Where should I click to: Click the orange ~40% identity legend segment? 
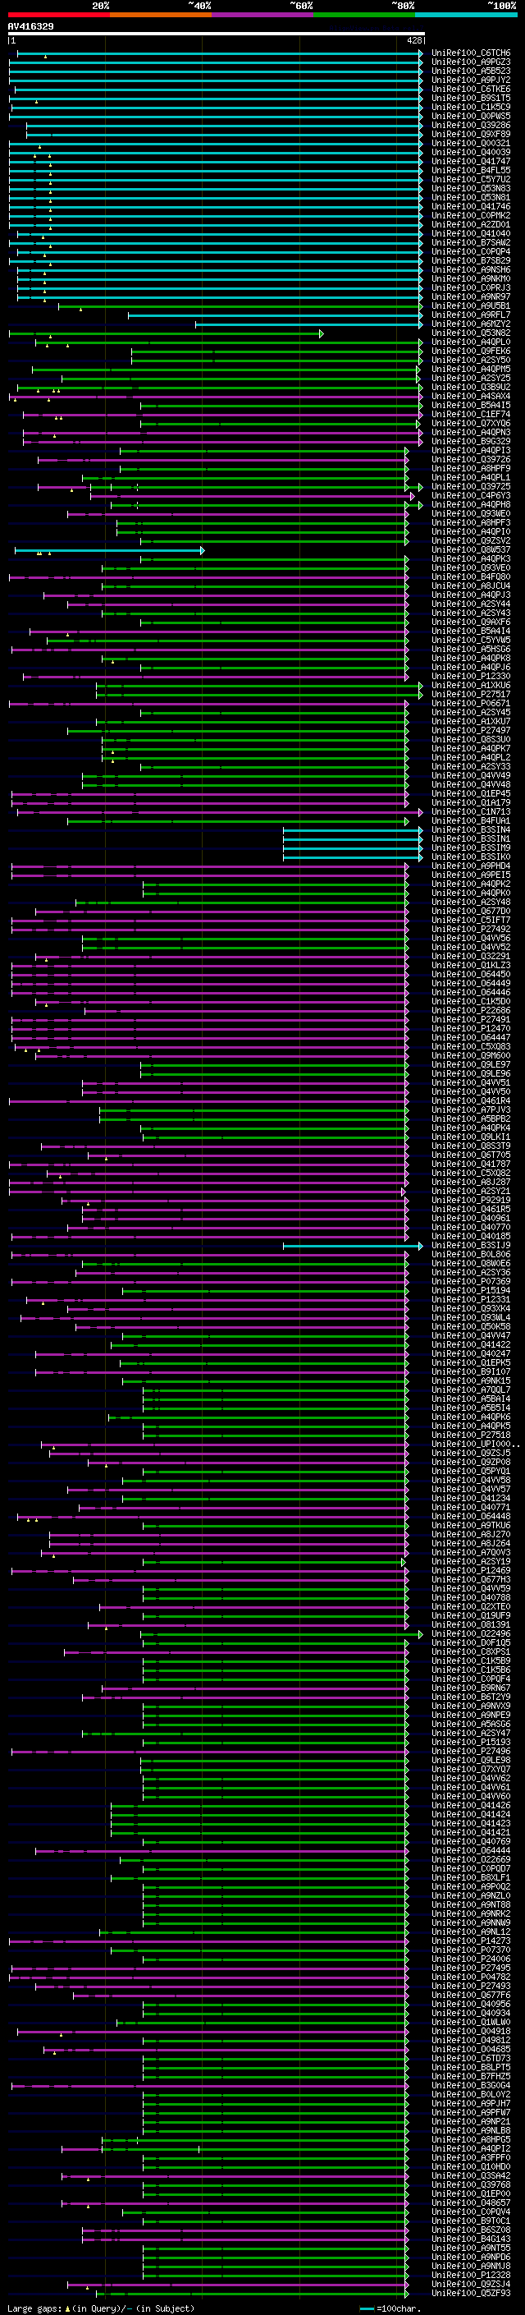click(x=161, y=15)
